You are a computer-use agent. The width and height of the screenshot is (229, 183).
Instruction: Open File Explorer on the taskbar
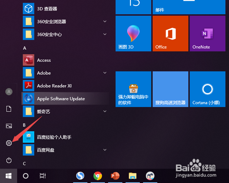[132, 176]
